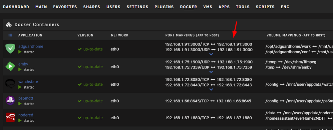Switch to the PLUGINS tab
Screen dimensions: 333x130
tap(164, 7)
